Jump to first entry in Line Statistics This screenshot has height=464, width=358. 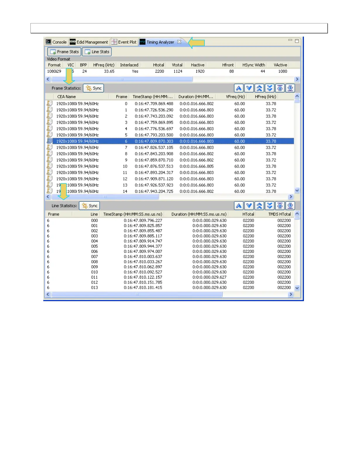[280, 206]
